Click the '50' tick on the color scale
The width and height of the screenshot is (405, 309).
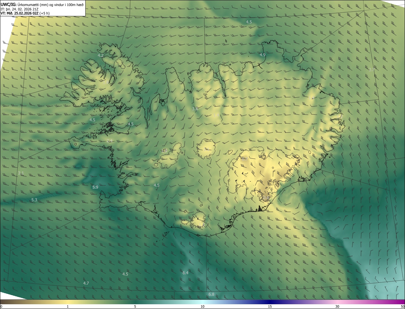[402, 306]
